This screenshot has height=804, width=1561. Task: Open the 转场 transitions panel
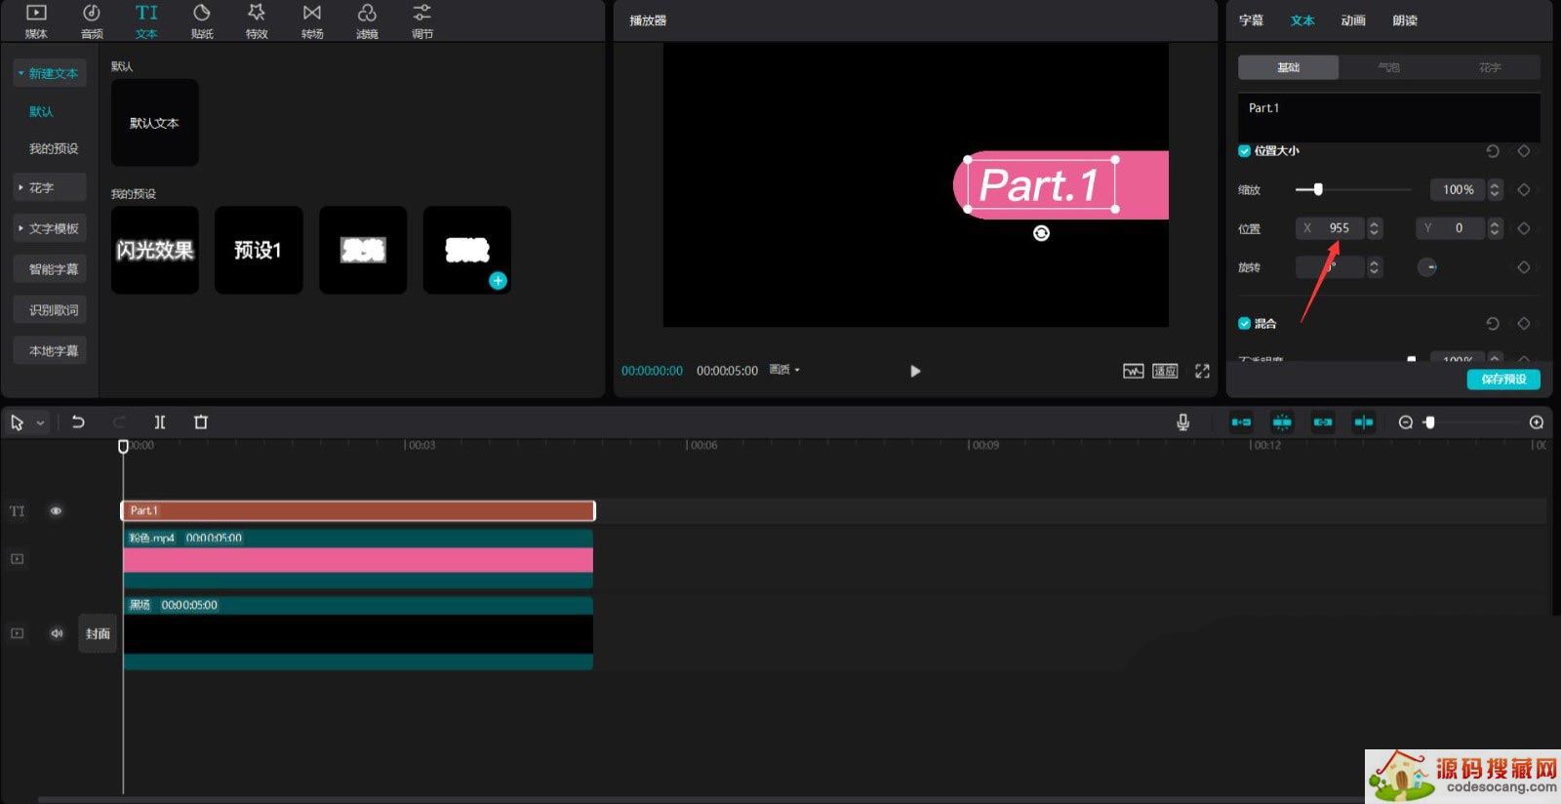click(x=312, y=20)
